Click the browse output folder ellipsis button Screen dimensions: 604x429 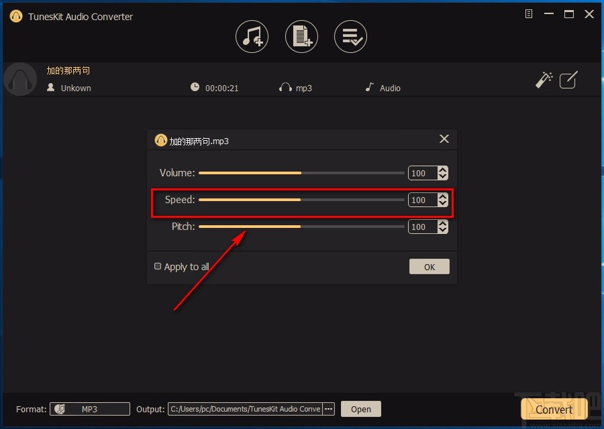pyautogui.click(x=329, y=409)
